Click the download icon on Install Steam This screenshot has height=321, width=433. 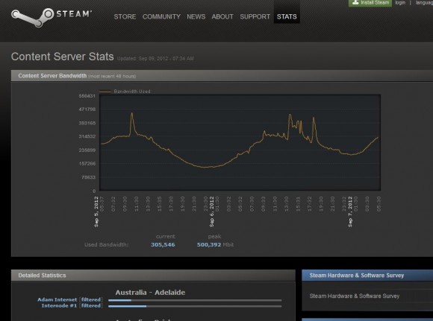pos(355,2)
